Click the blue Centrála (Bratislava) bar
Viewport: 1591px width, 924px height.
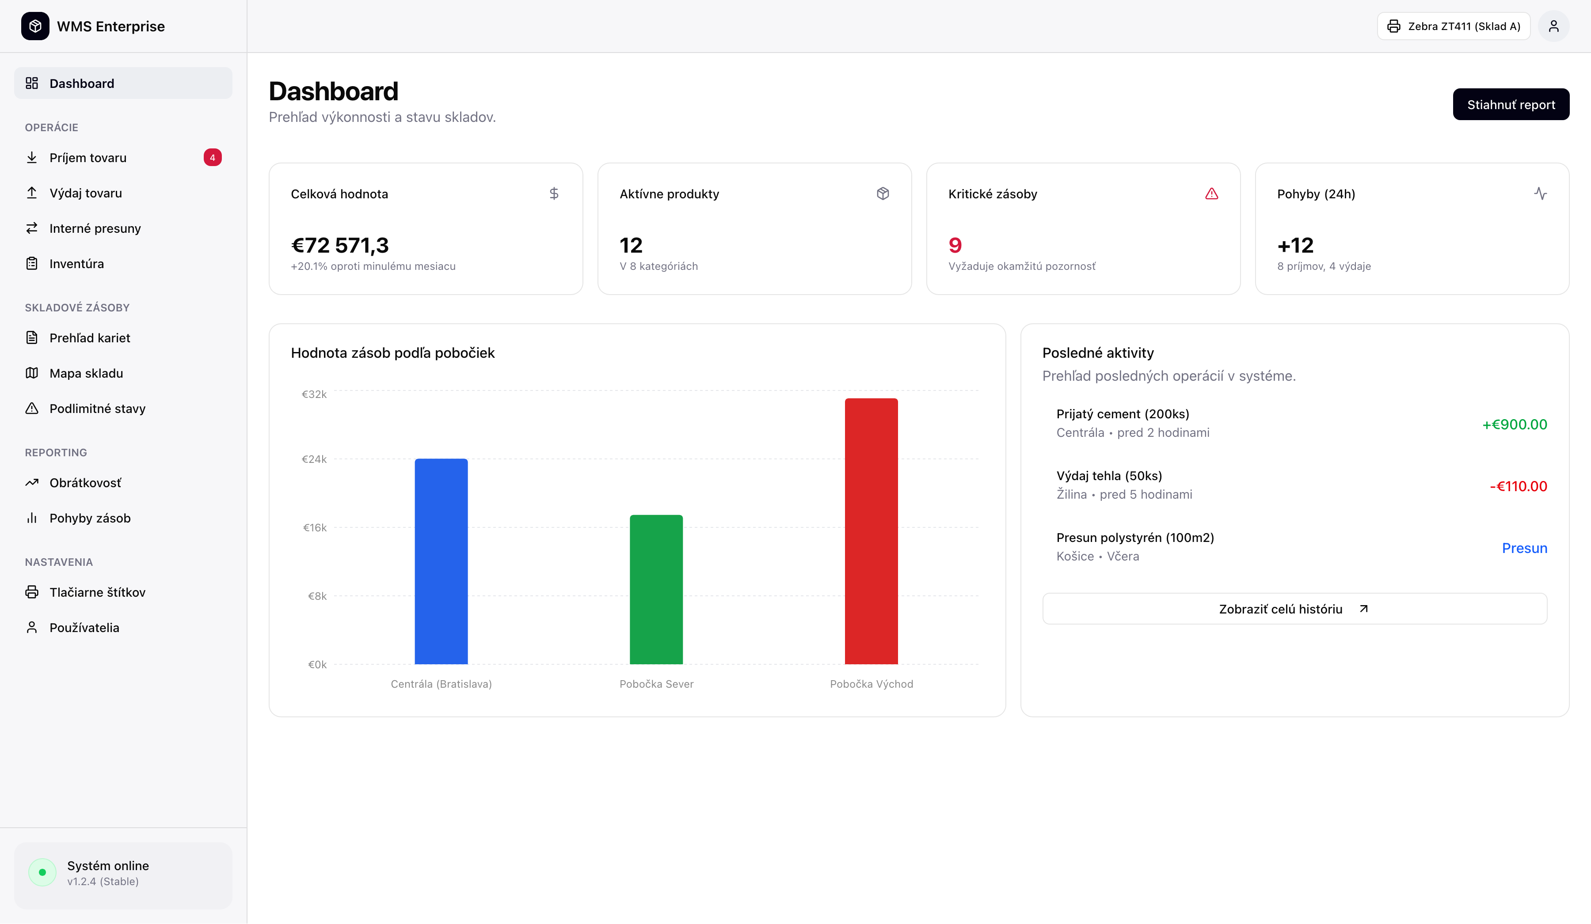(441, 561)
